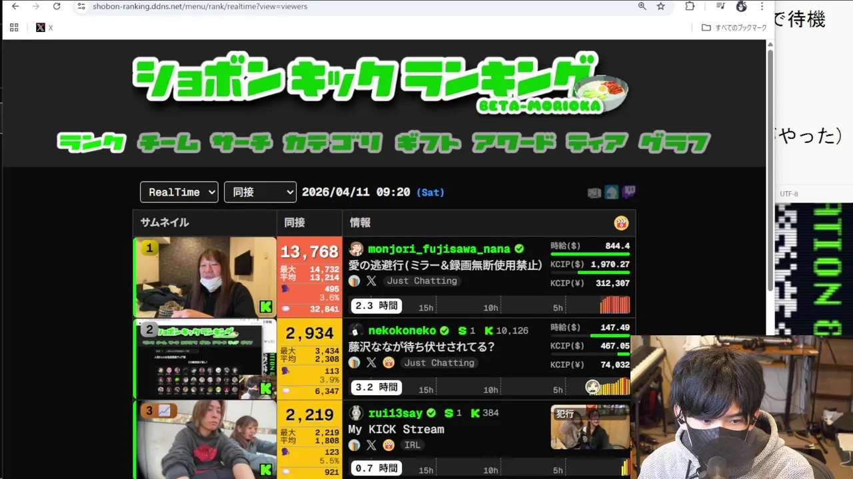Click the 3.2 時間 duration badge
This screenshot has width=853, height=479.
point(377,387)
